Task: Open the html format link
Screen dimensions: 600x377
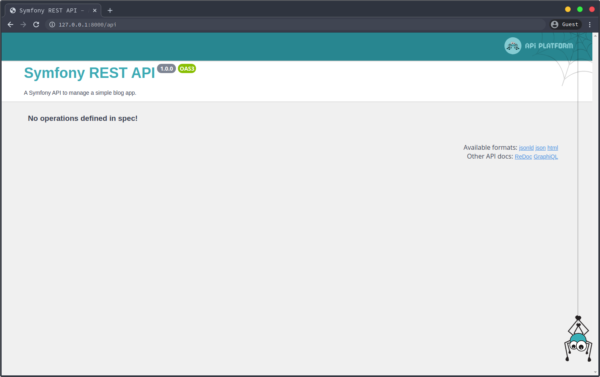Action: (x=553, y=148)
